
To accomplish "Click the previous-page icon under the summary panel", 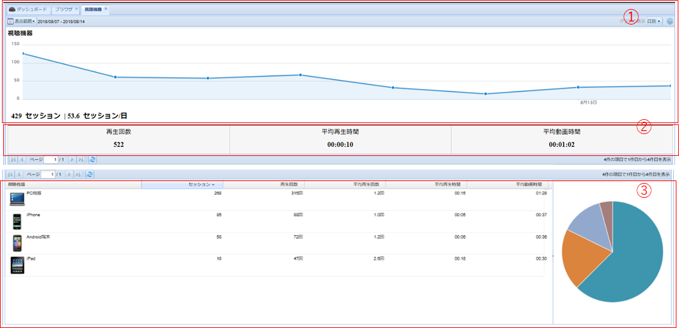I will (x=21, y=159).
